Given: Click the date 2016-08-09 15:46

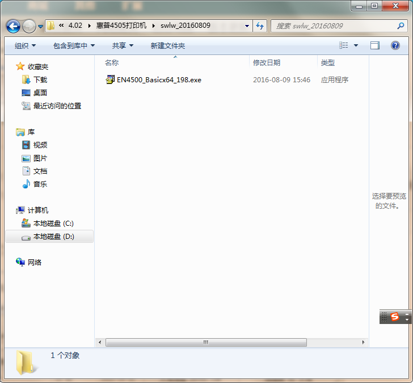Looking at the screenshot, I should pos(281,79).
